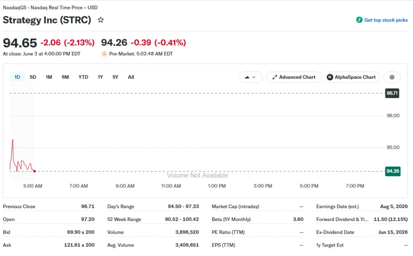Click Day's Range value 94.50 - 97.33
This screenshot has height=256, width=413.
(183, 206)
